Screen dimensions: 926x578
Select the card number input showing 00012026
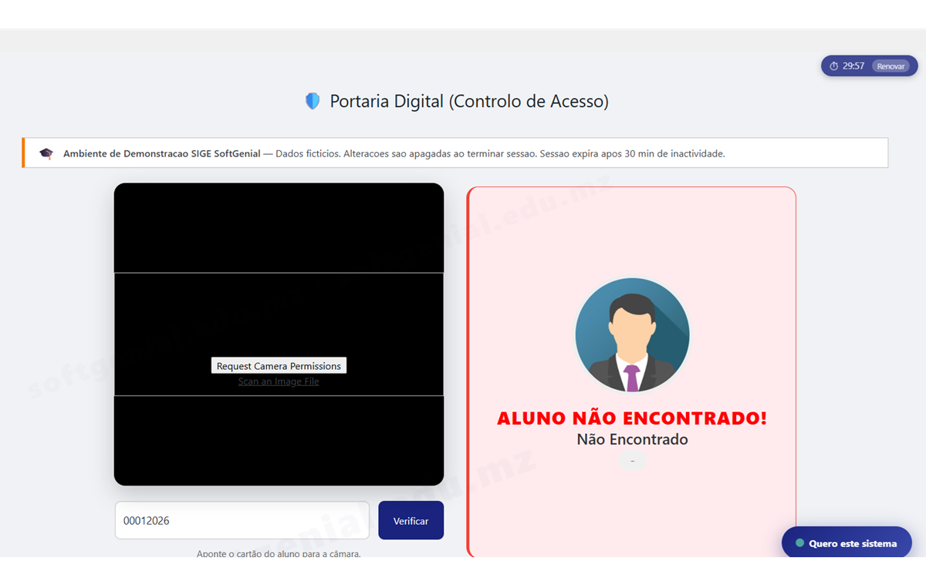click(242, 520)
